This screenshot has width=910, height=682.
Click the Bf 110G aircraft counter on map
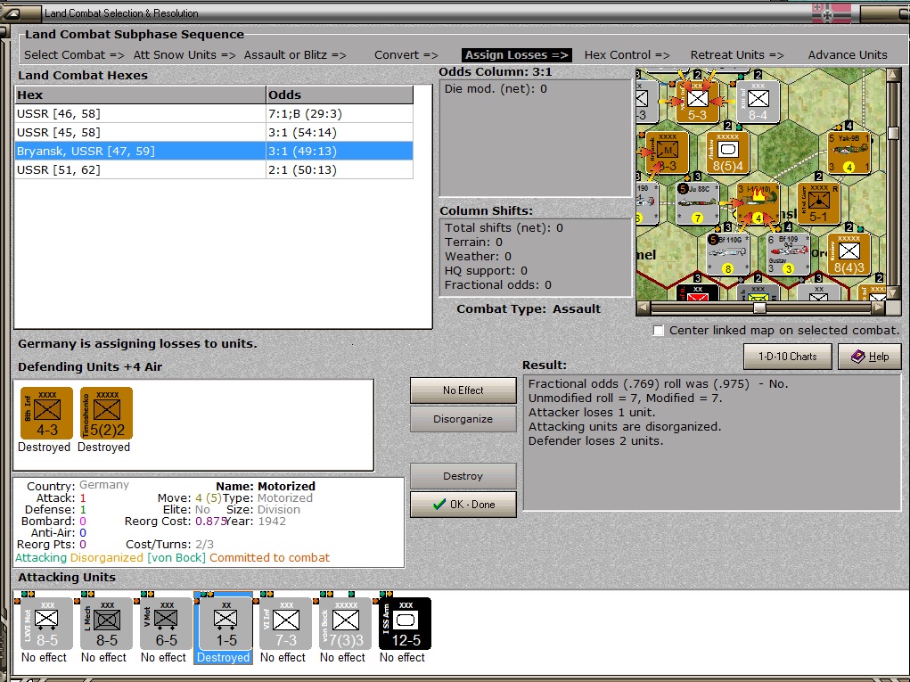(x=728, y=254)
